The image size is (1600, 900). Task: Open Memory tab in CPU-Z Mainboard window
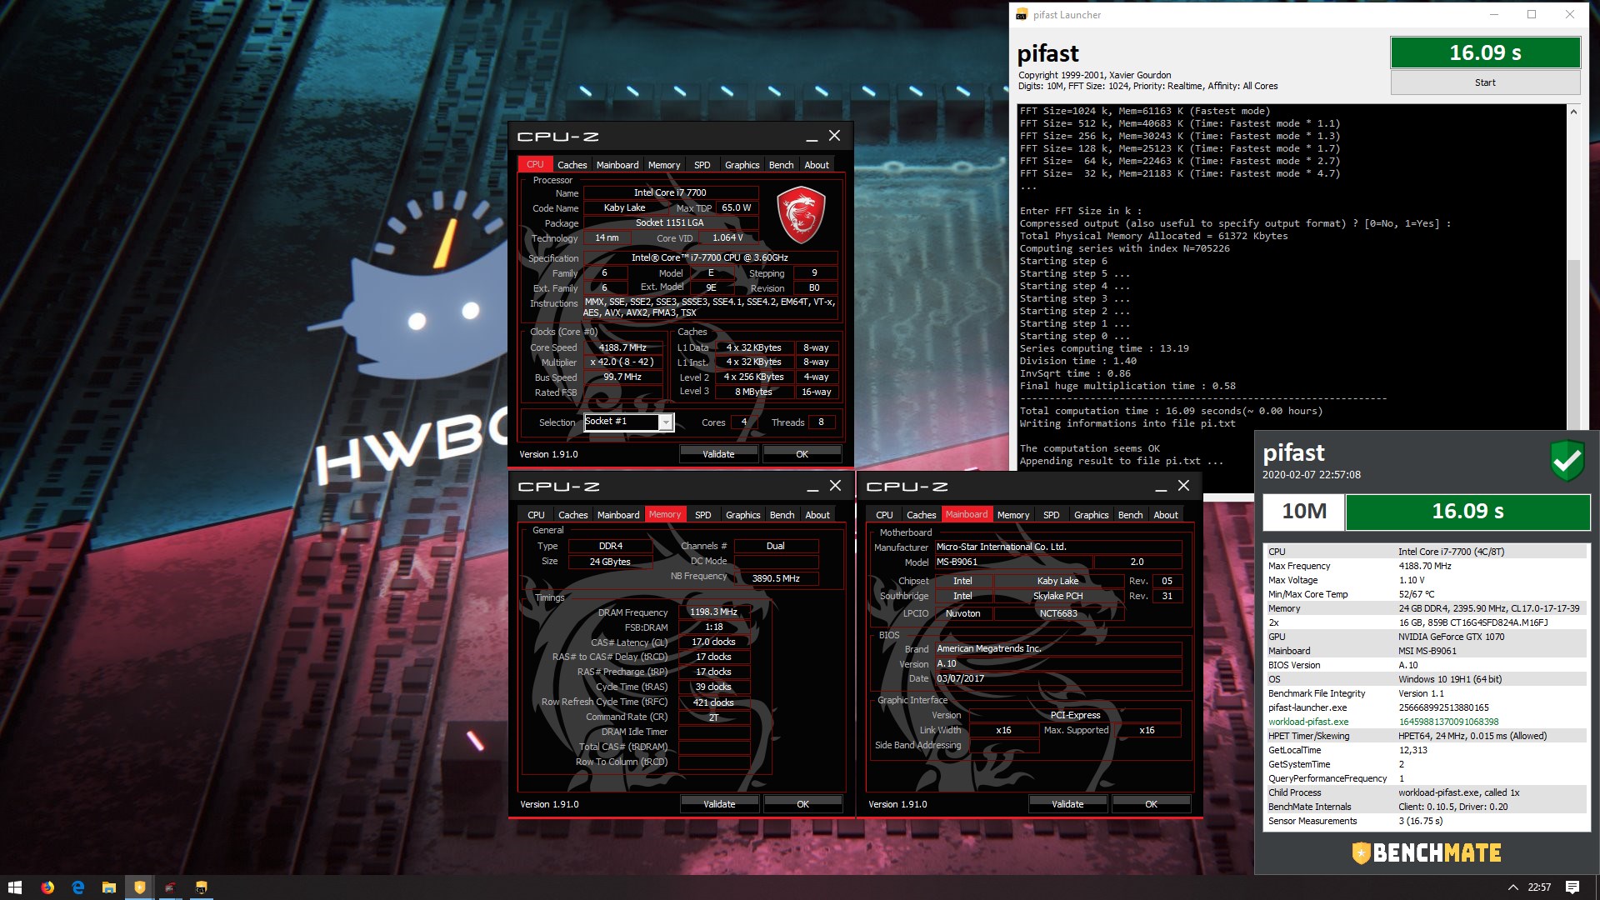tap(1013, 515)
